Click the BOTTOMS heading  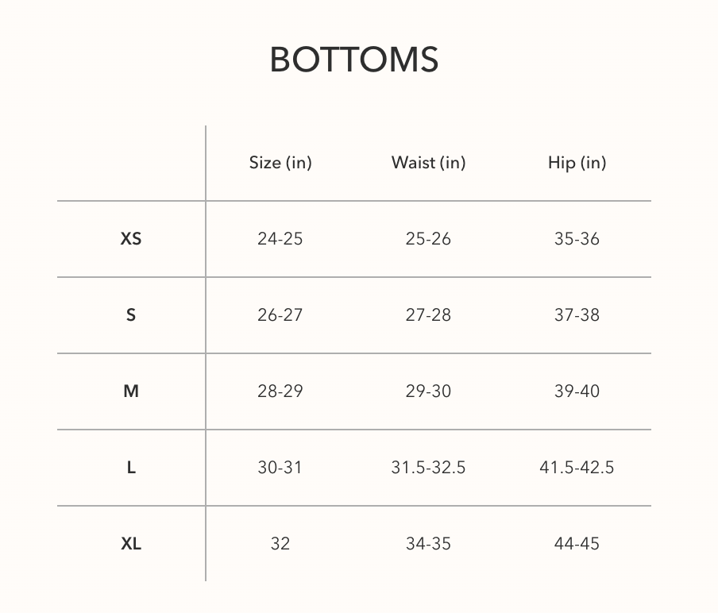click(354, 60)
